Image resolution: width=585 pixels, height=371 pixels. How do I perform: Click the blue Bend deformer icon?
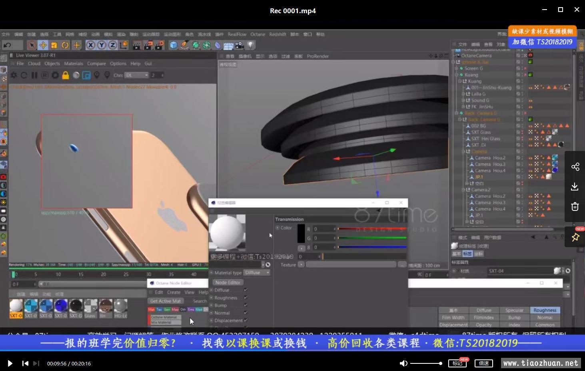point(218,45)
